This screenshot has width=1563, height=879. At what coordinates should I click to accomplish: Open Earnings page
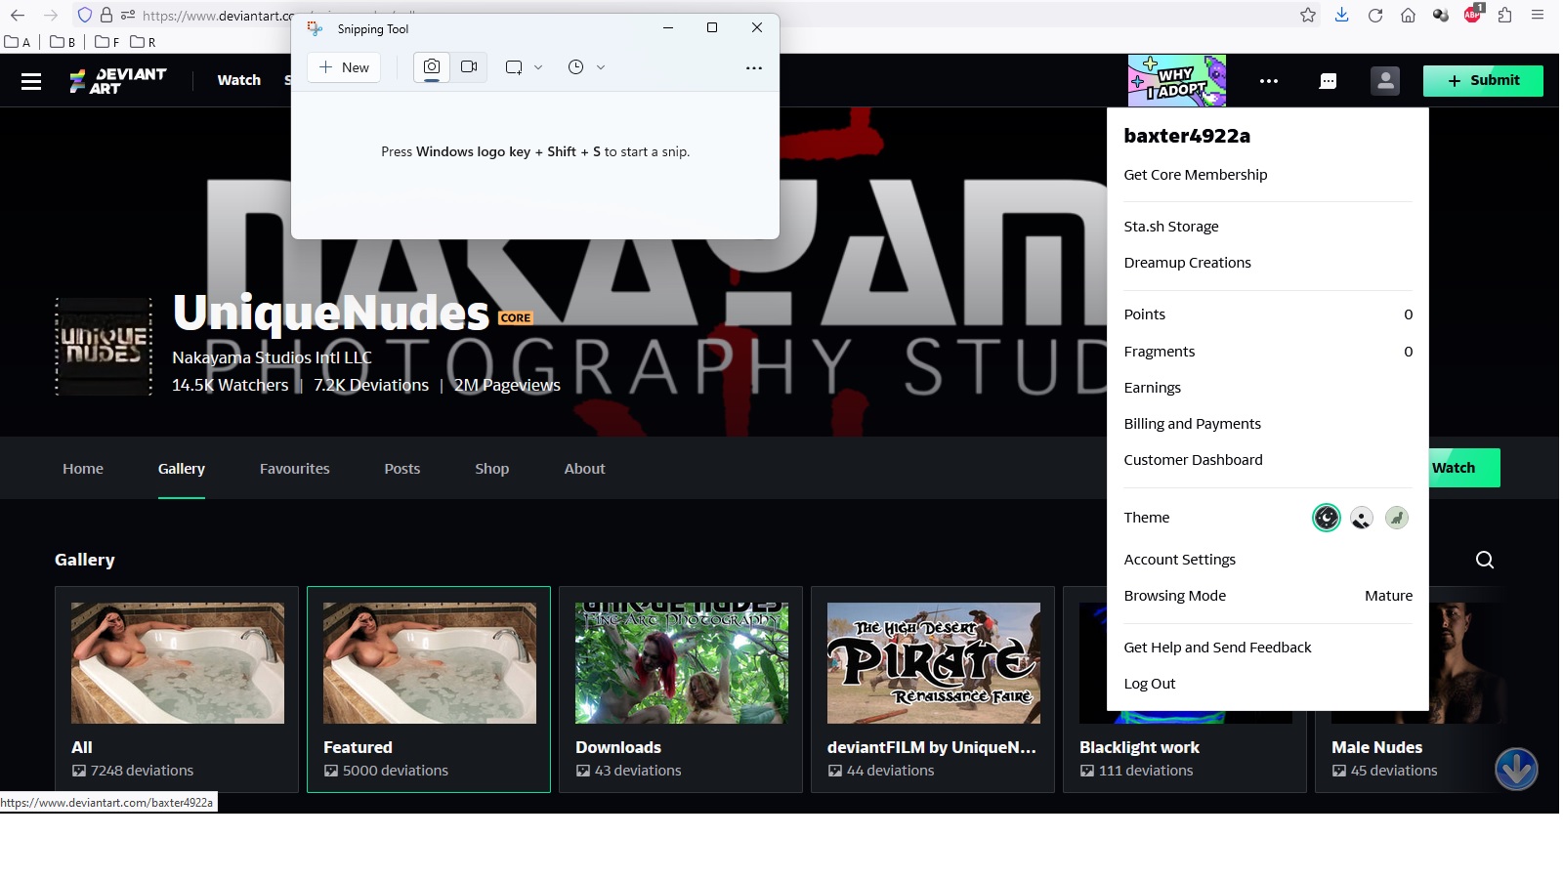click(x=1152, y=388)
